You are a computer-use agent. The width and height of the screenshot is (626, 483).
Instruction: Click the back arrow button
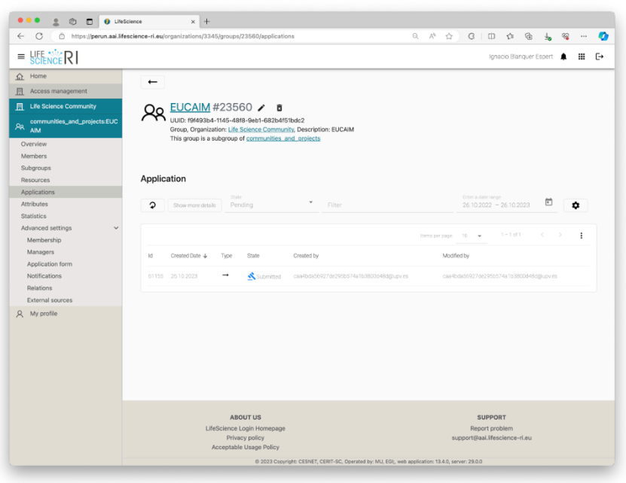152,82
